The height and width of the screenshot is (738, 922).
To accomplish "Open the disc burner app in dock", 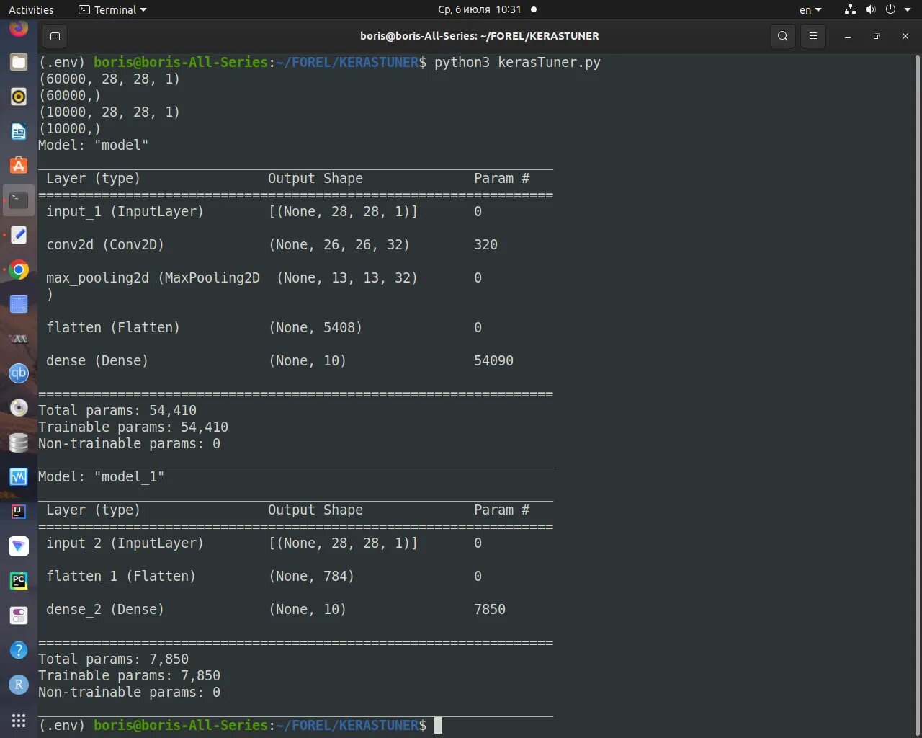I will (x=19, y=408).
